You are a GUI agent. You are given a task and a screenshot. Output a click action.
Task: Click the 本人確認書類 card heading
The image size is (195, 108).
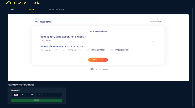pos(98,31)
